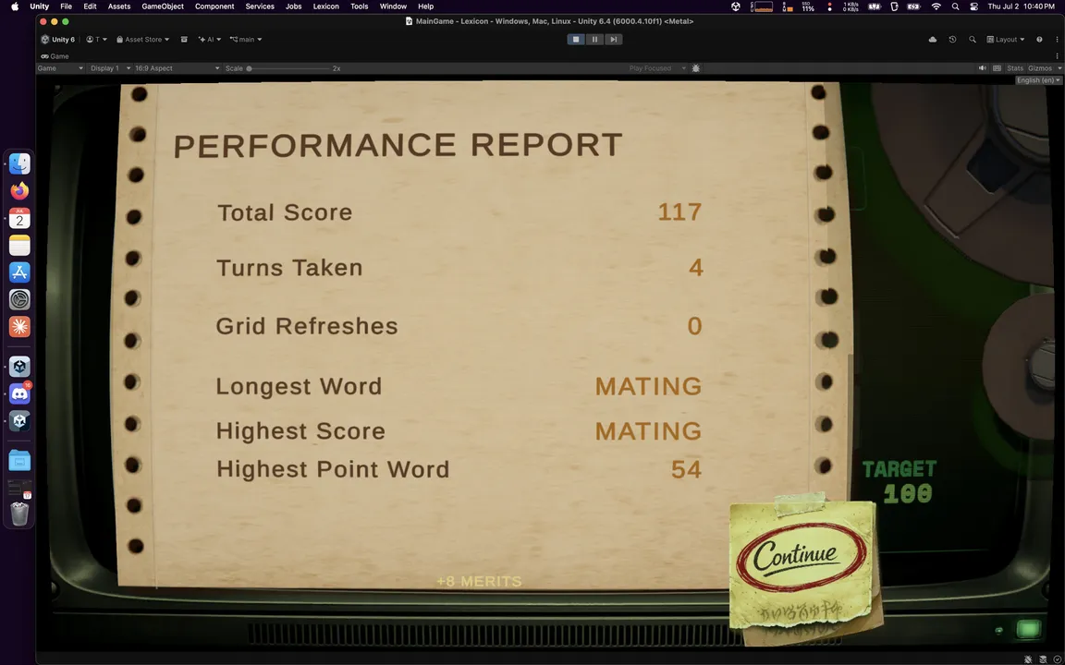Image resolution: width=1065 pixels, height=665 pixels.
Task: Pause the game with the pause button
Action: (x=594, y=40)
